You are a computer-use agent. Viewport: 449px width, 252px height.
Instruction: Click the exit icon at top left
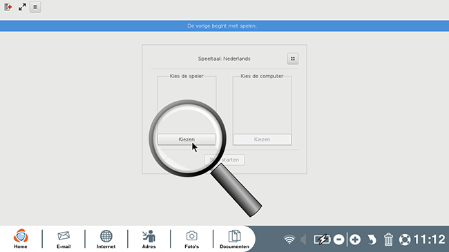8,7
